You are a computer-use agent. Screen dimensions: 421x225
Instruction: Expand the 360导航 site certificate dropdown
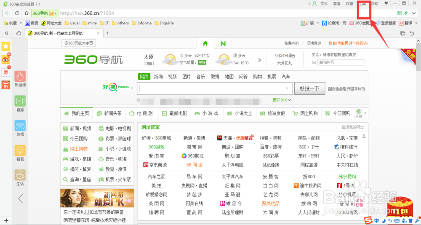pos(56,13)
